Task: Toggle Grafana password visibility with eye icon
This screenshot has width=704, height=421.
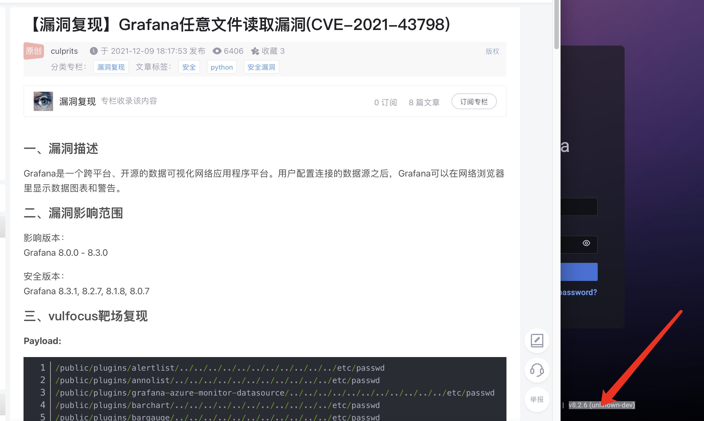Action: point(587,243)
